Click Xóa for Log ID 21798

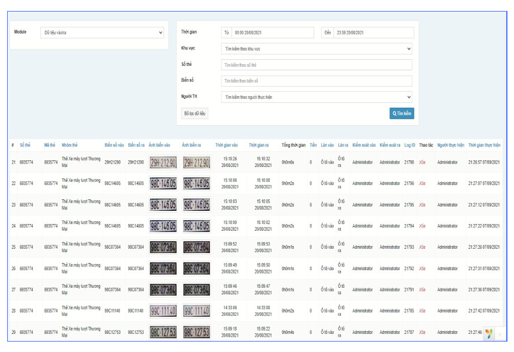pyautogui.click(x=423, y=163)
